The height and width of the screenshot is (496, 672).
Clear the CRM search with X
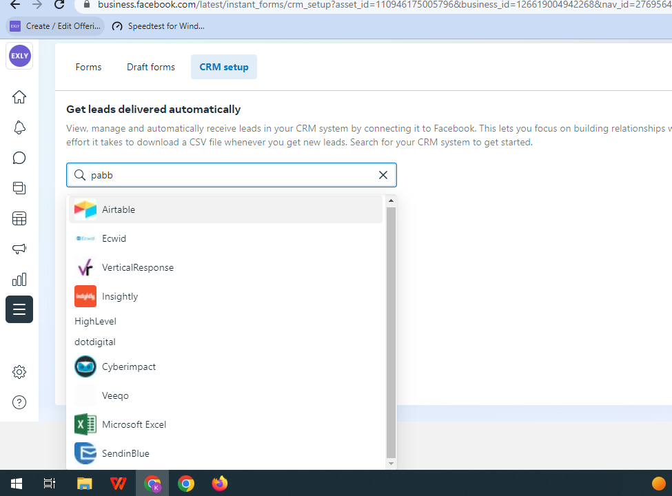tap(383, 175)
